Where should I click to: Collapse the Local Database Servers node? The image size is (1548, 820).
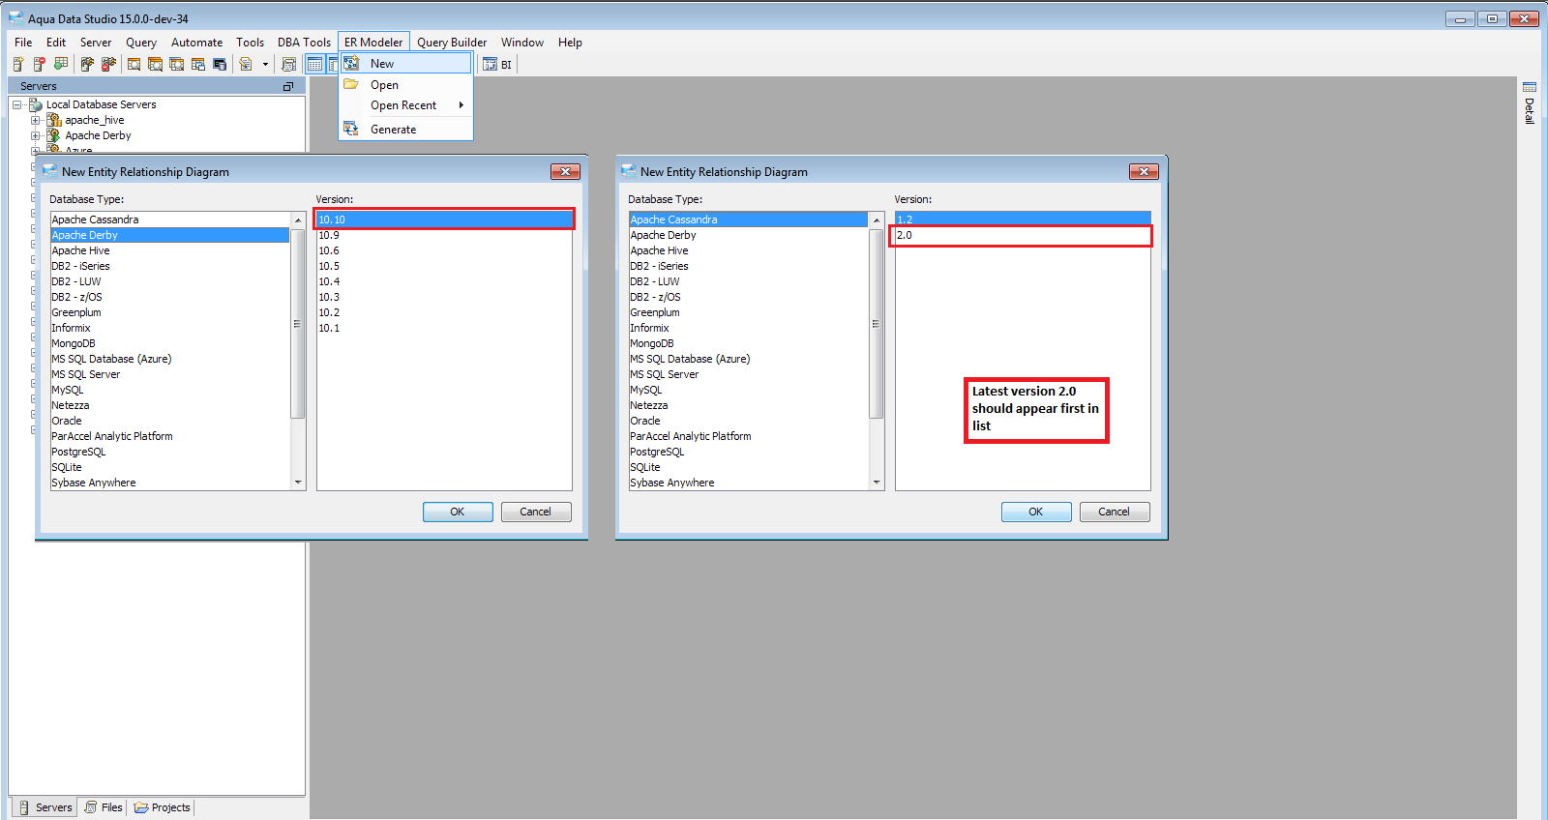(x=17, y=104)
